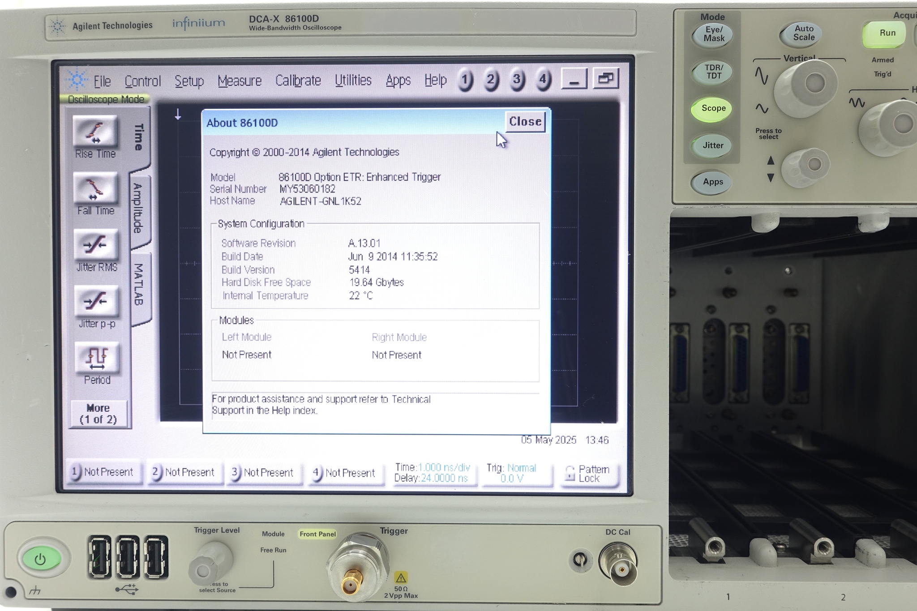This screenshot has width=917, height=611.
Task: Select the Rise Time measurement icon
Action: point(95,131)
